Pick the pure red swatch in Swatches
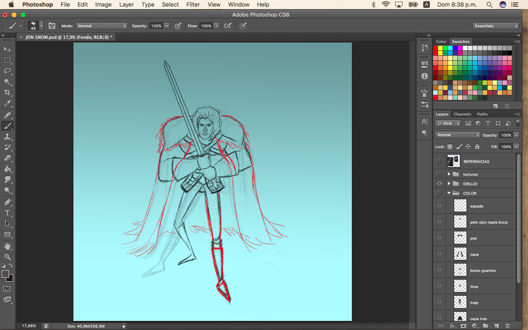Image resolution: width=528 pixels, height=330 pixels. [x=436, y=48]
